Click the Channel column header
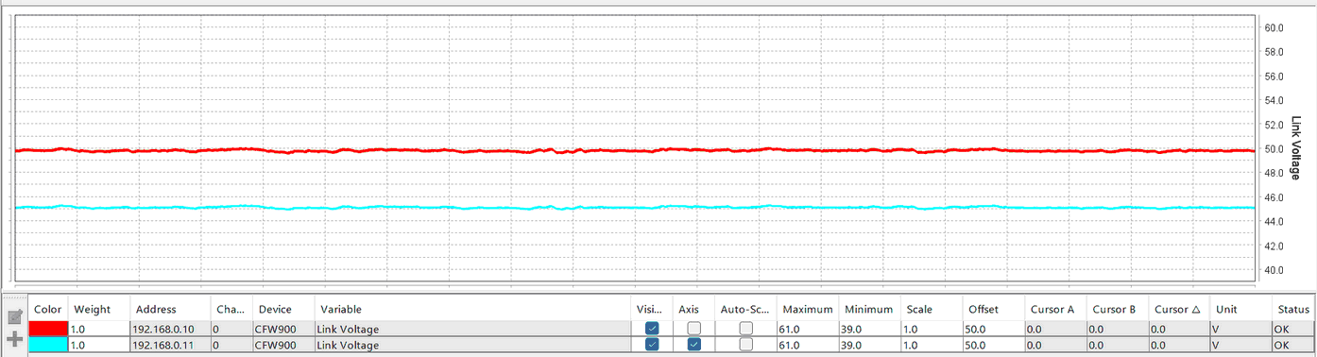Viewport: 1317px width, 357px height. [x=231, y=309]
